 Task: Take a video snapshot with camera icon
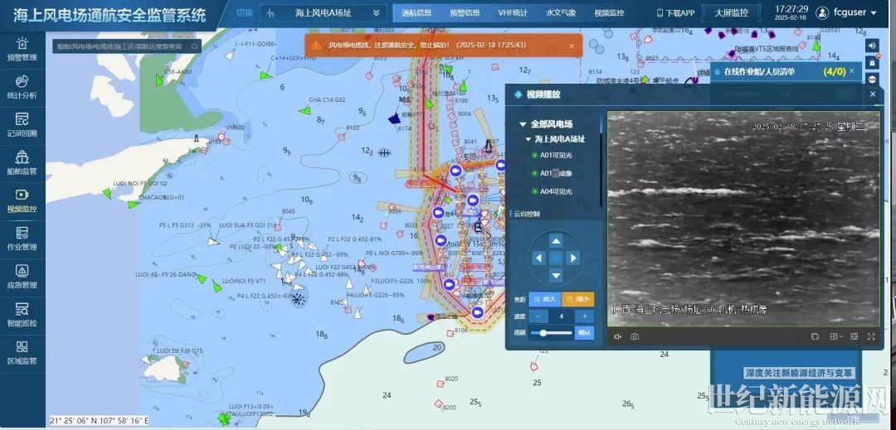click(x=635, y=336)
